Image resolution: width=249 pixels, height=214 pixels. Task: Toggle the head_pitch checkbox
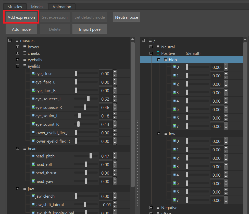click(x=34, y=156)
